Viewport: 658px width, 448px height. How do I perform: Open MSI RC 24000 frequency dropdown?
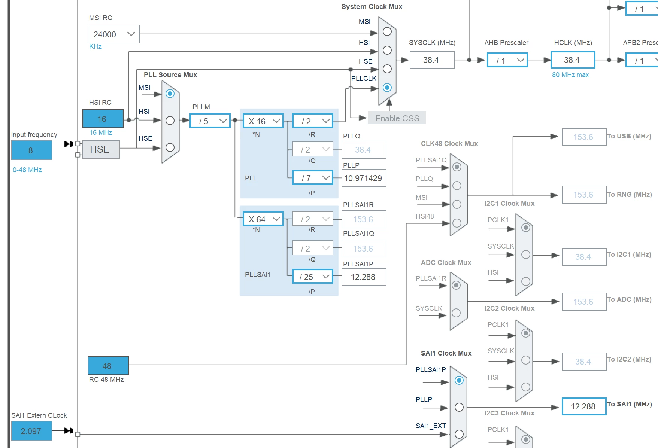click(x=114, y=34)
